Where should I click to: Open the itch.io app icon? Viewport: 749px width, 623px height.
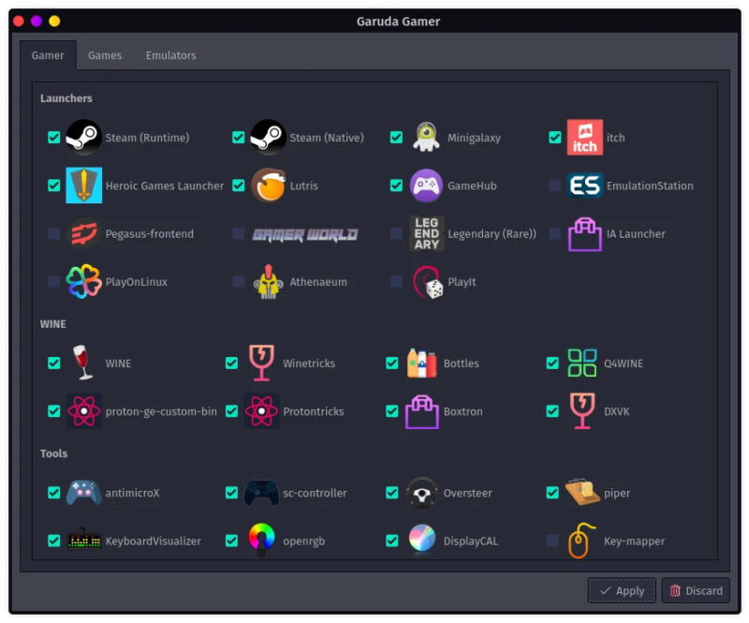pyautogui.click(x=584, y=137)
